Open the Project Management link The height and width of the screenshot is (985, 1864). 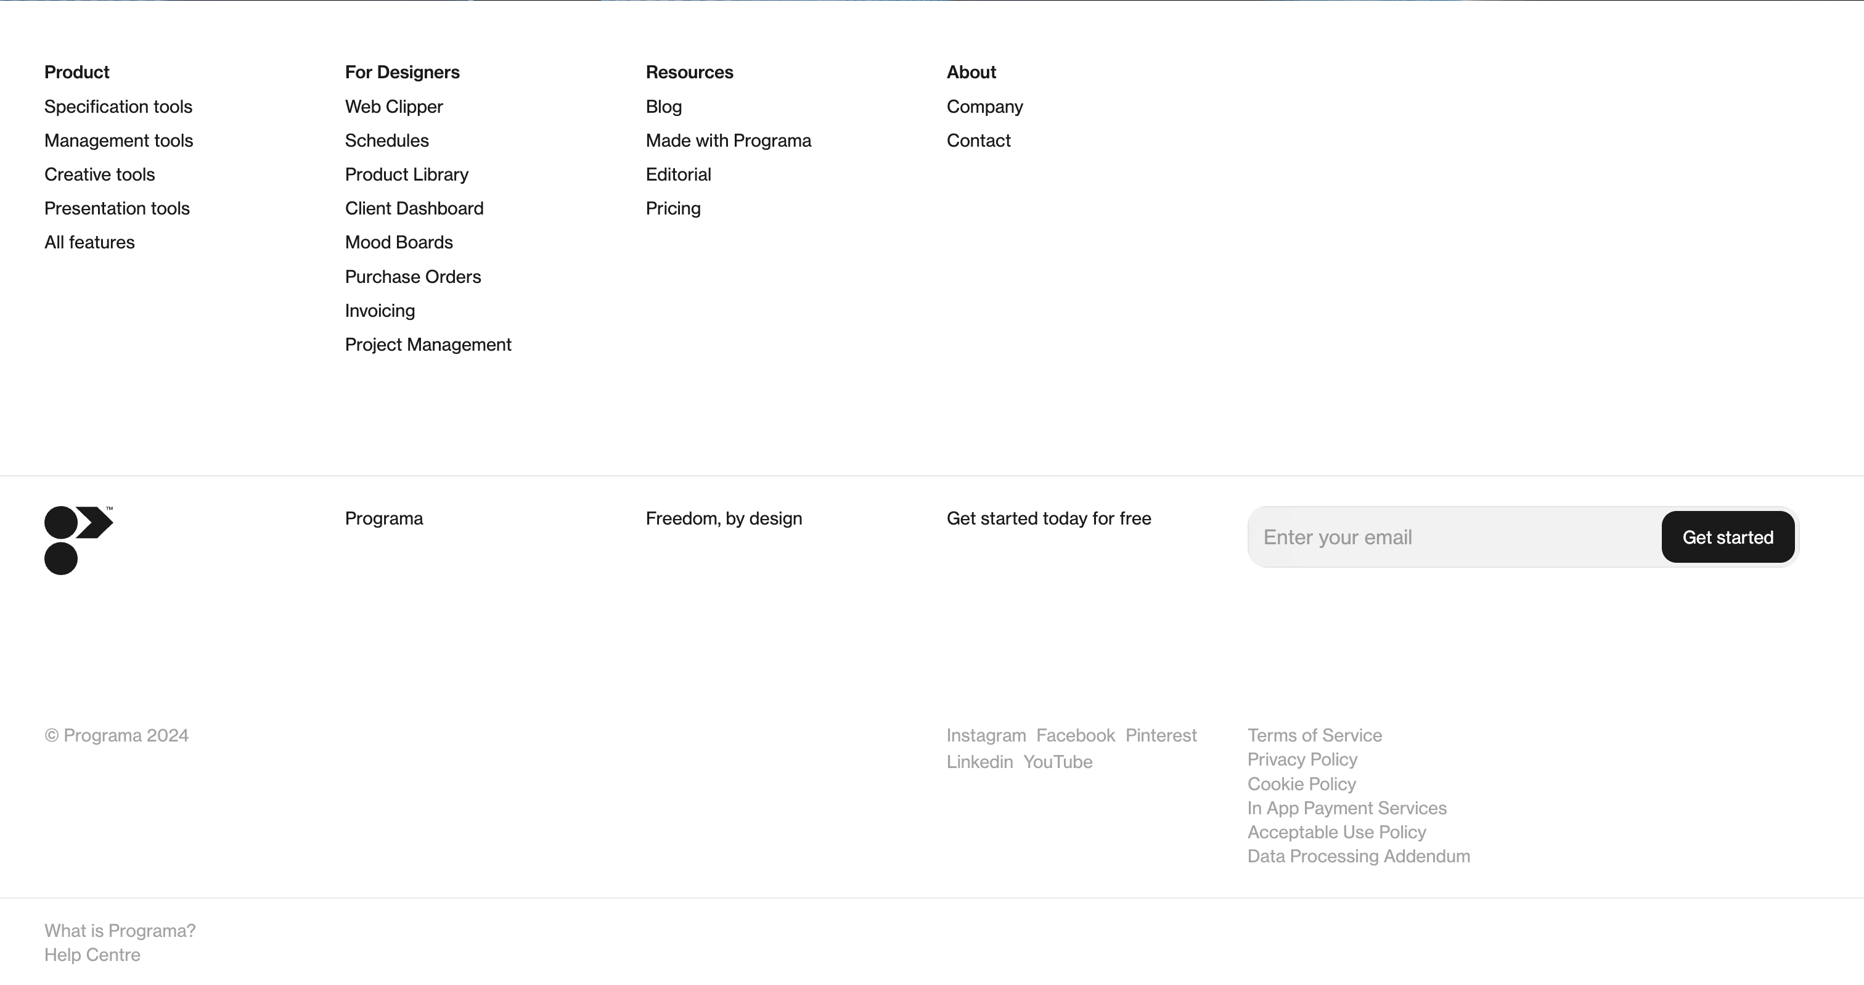point(428,345)
